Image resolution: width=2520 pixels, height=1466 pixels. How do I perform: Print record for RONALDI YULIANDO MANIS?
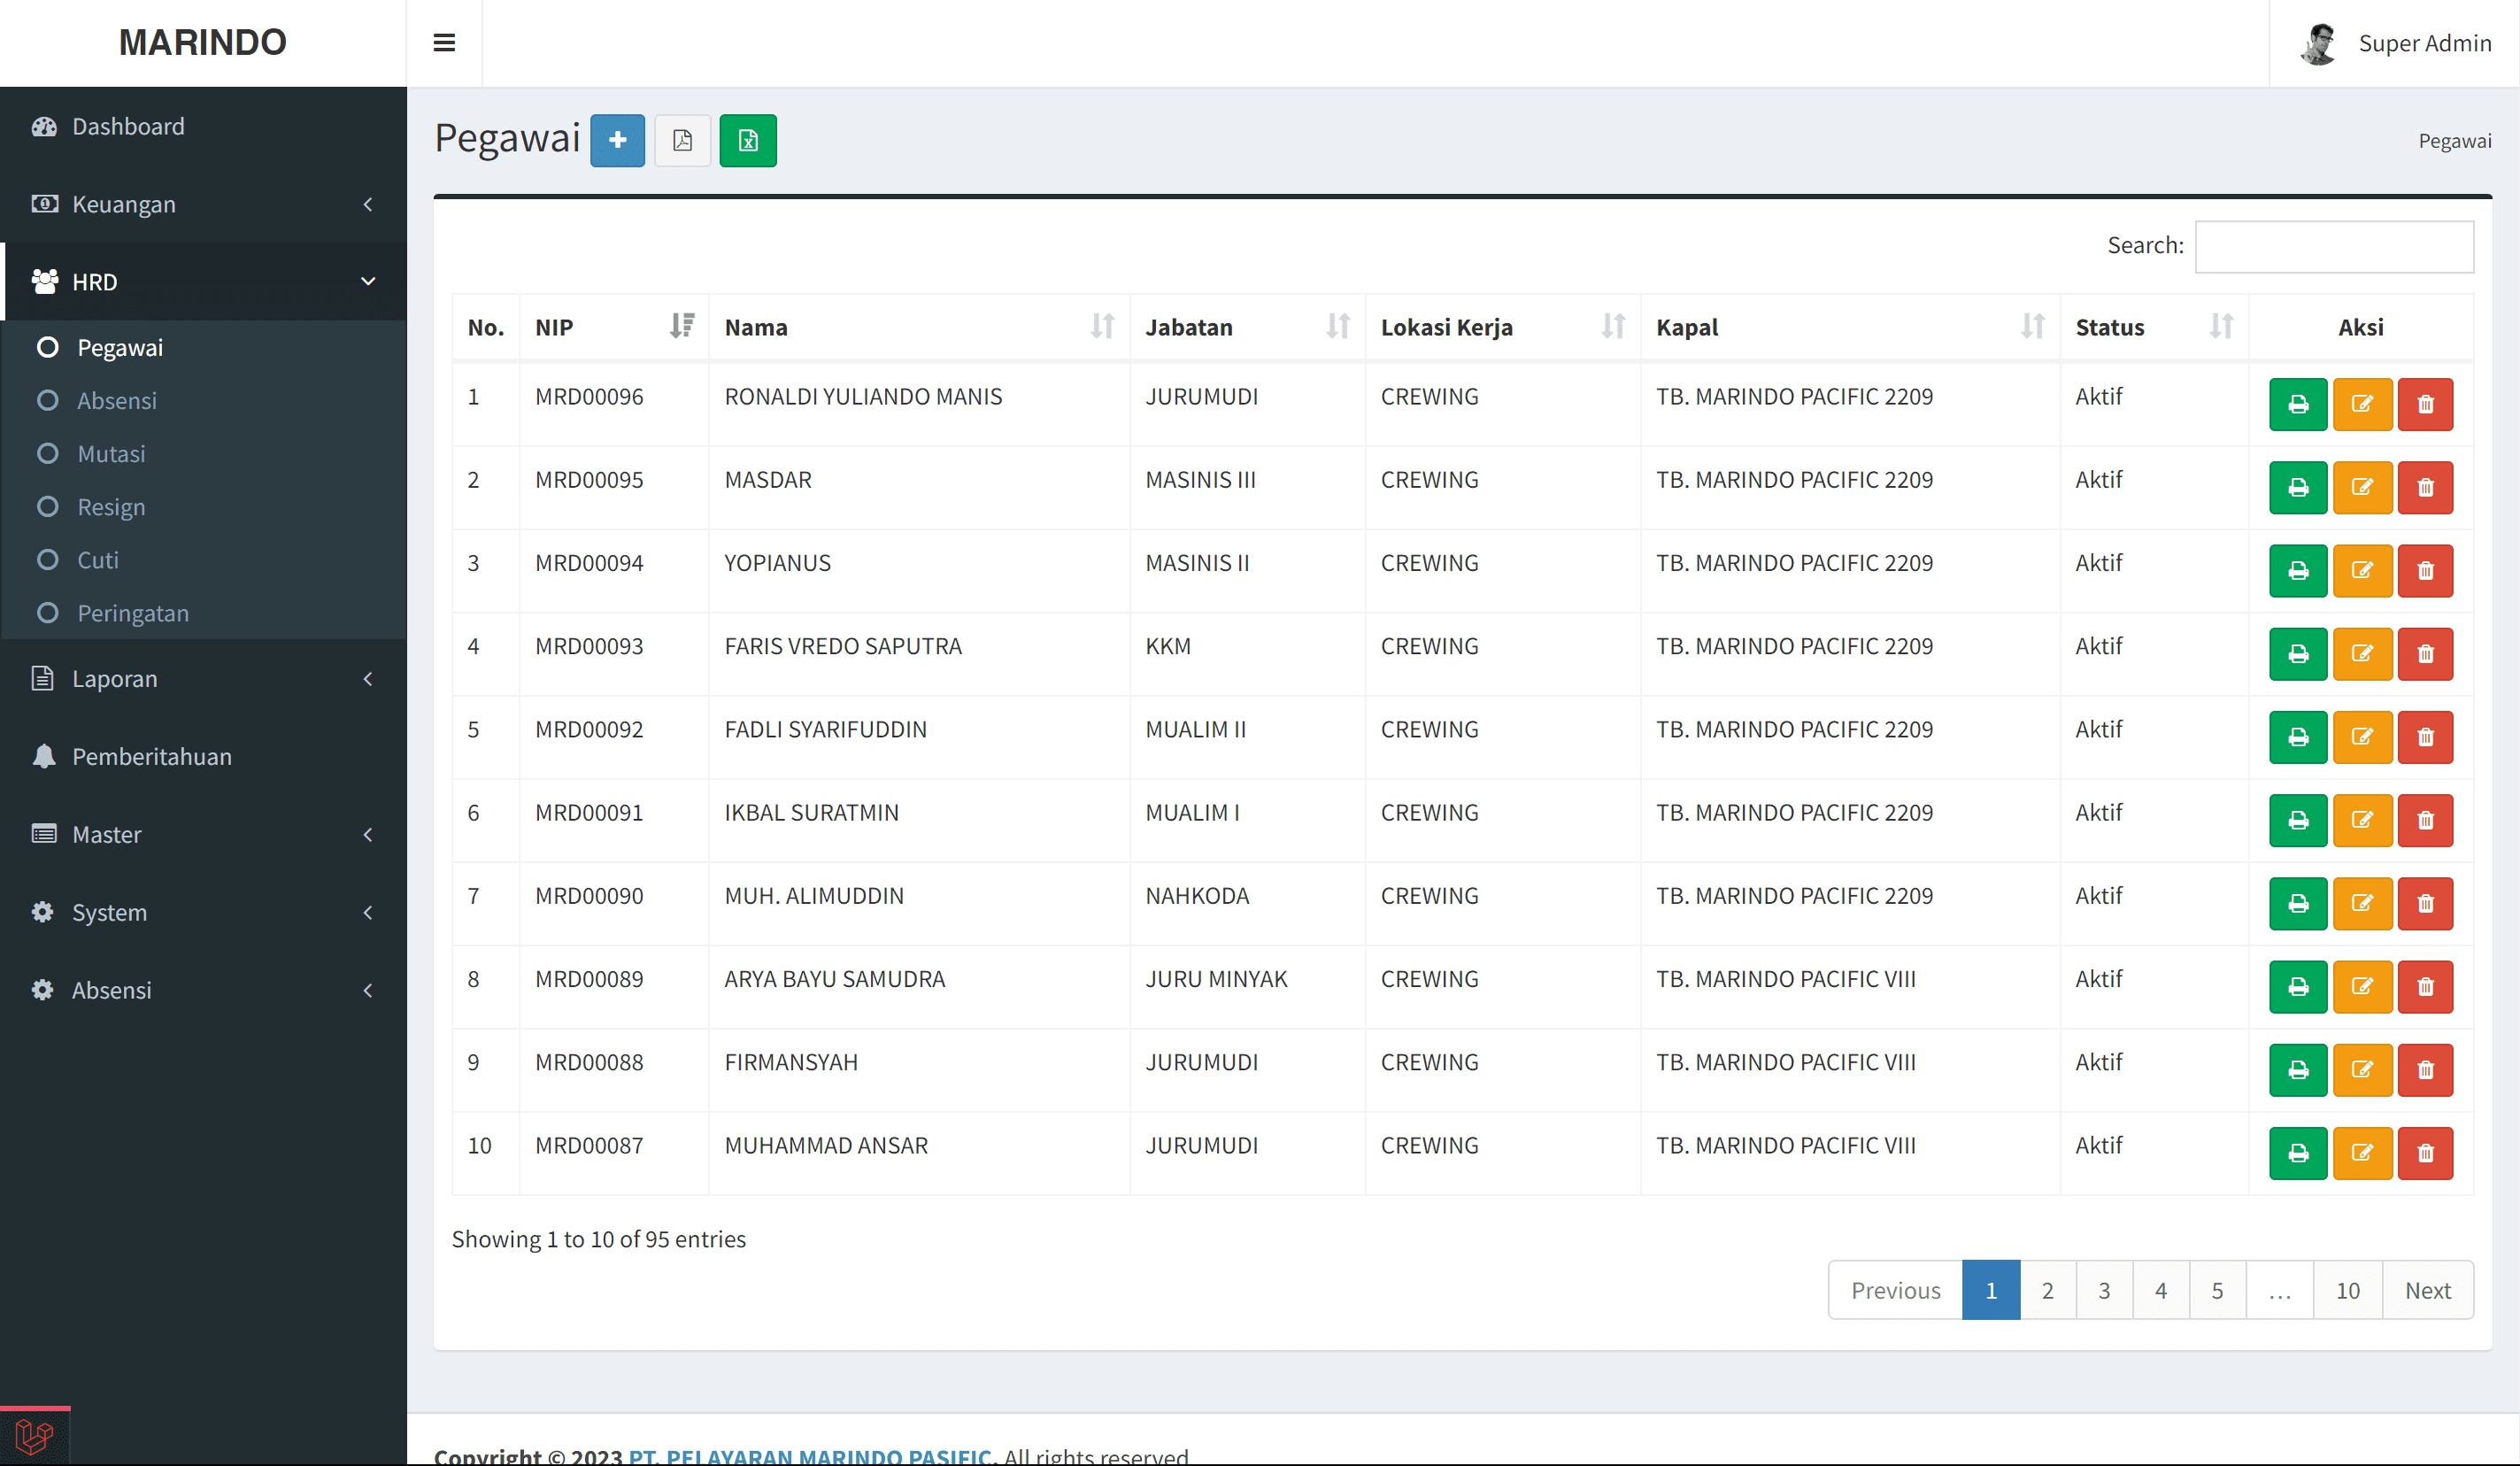tap(2297, 404)
